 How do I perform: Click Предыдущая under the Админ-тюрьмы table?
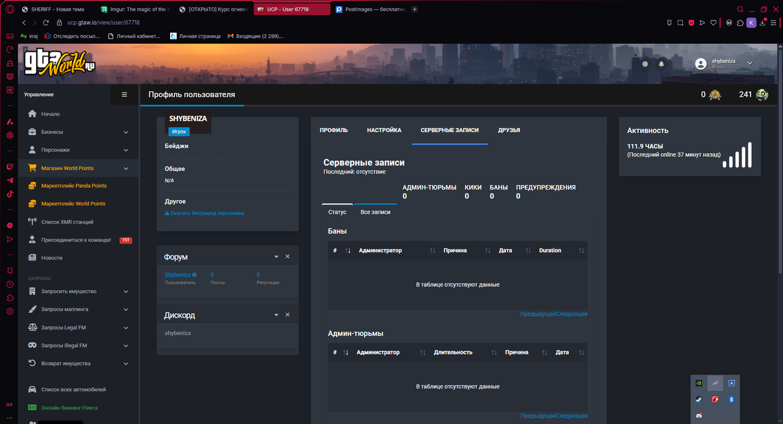point(538,416)
